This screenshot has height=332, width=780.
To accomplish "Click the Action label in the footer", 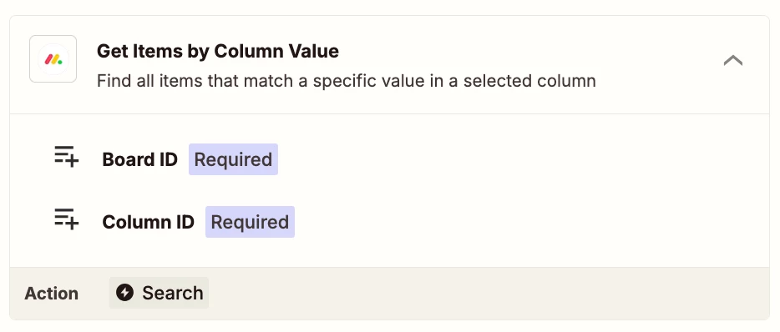I will point(51,294).
